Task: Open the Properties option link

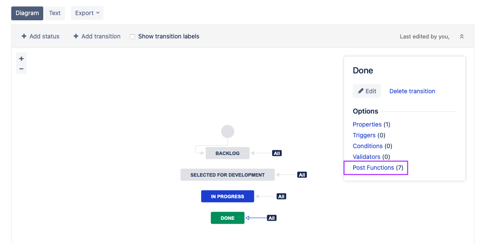Action: (x=367, y=124)
